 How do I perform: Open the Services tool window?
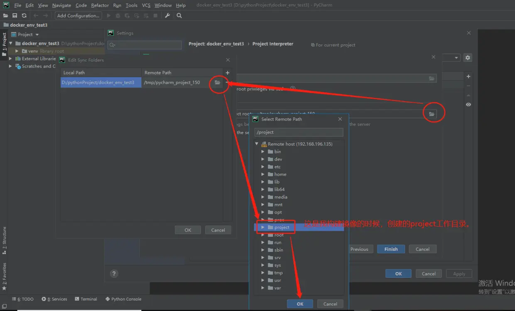tap(54, 299)
